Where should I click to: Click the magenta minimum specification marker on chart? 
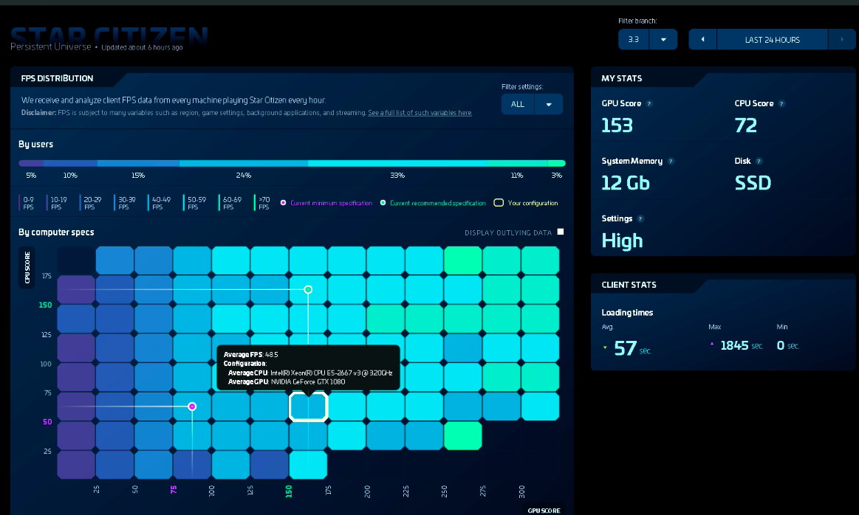click(x=192, y=407)
